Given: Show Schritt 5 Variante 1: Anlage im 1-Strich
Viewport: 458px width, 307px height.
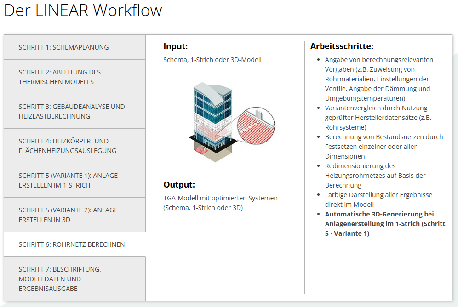Looking at the screenshot, I should tap(68, 180).
